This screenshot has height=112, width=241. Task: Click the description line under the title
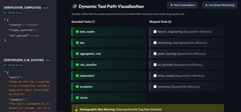tap(128, 14)
